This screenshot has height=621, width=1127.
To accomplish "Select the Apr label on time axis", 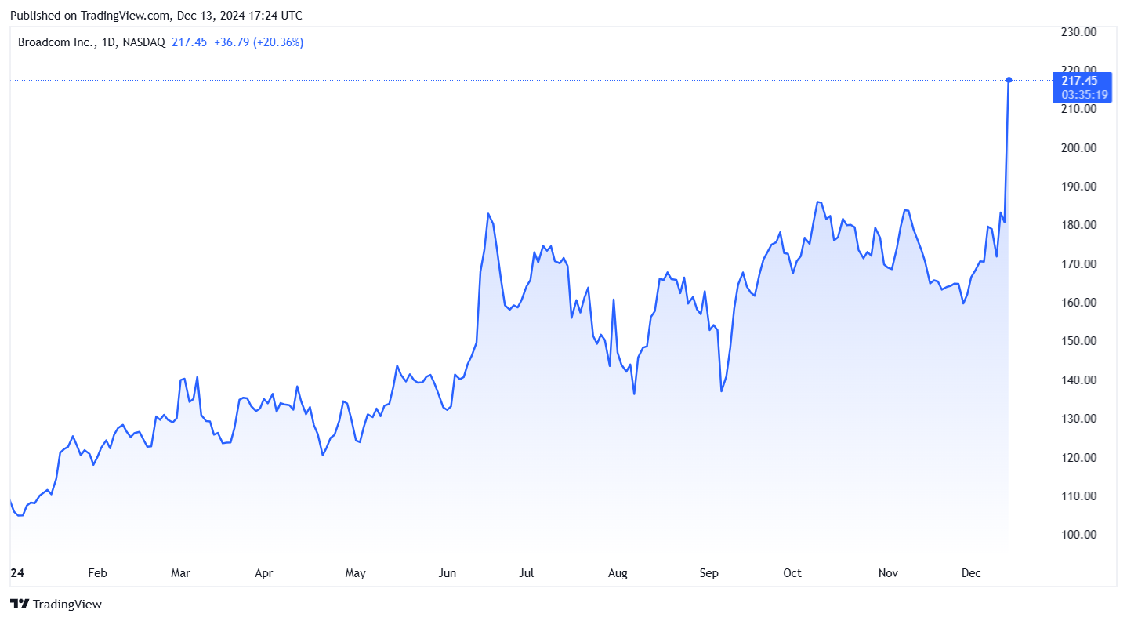I will (x=264, y=573).
